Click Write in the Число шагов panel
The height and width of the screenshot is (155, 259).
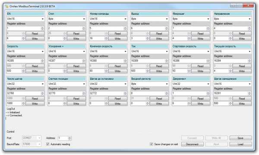coord(35,104)
